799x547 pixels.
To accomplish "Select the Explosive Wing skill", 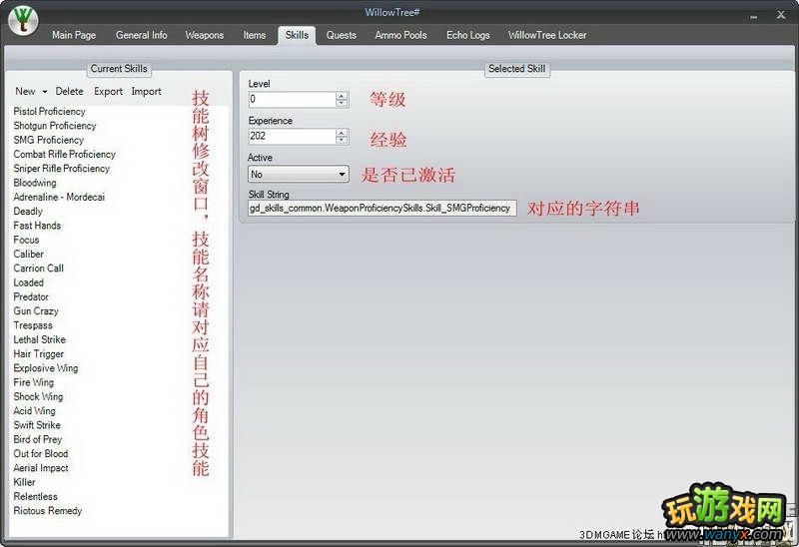I will click(x=45, y=367).
